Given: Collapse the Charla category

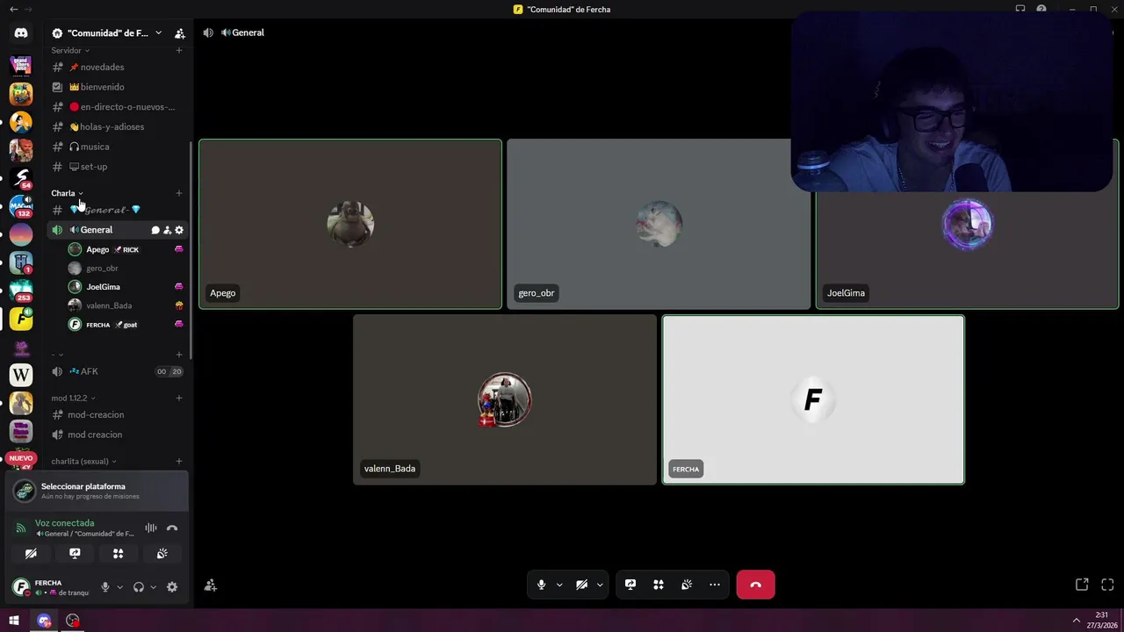Looking at the screenshot, I should click(x=67, y=193).
